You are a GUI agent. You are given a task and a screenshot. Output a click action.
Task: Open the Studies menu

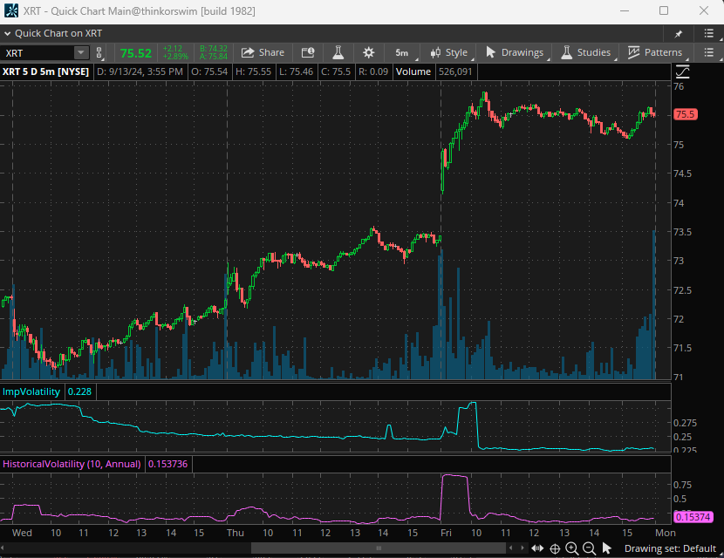(586, 52)
